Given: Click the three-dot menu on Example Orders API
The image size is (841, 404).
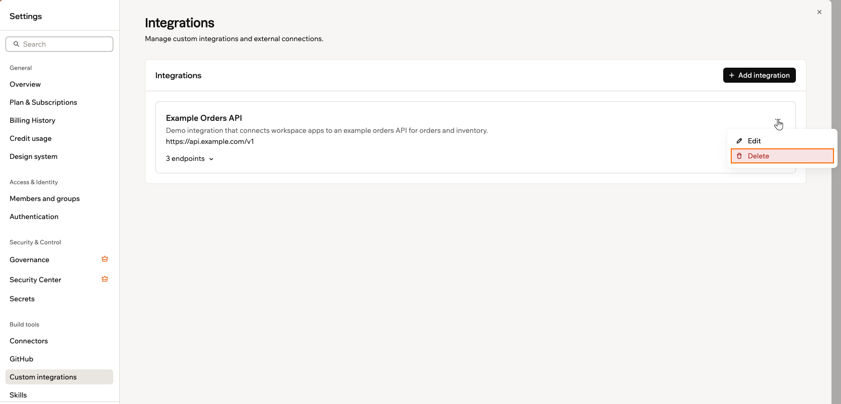Looking at the screenshot, I should click(x=778, y=120).
